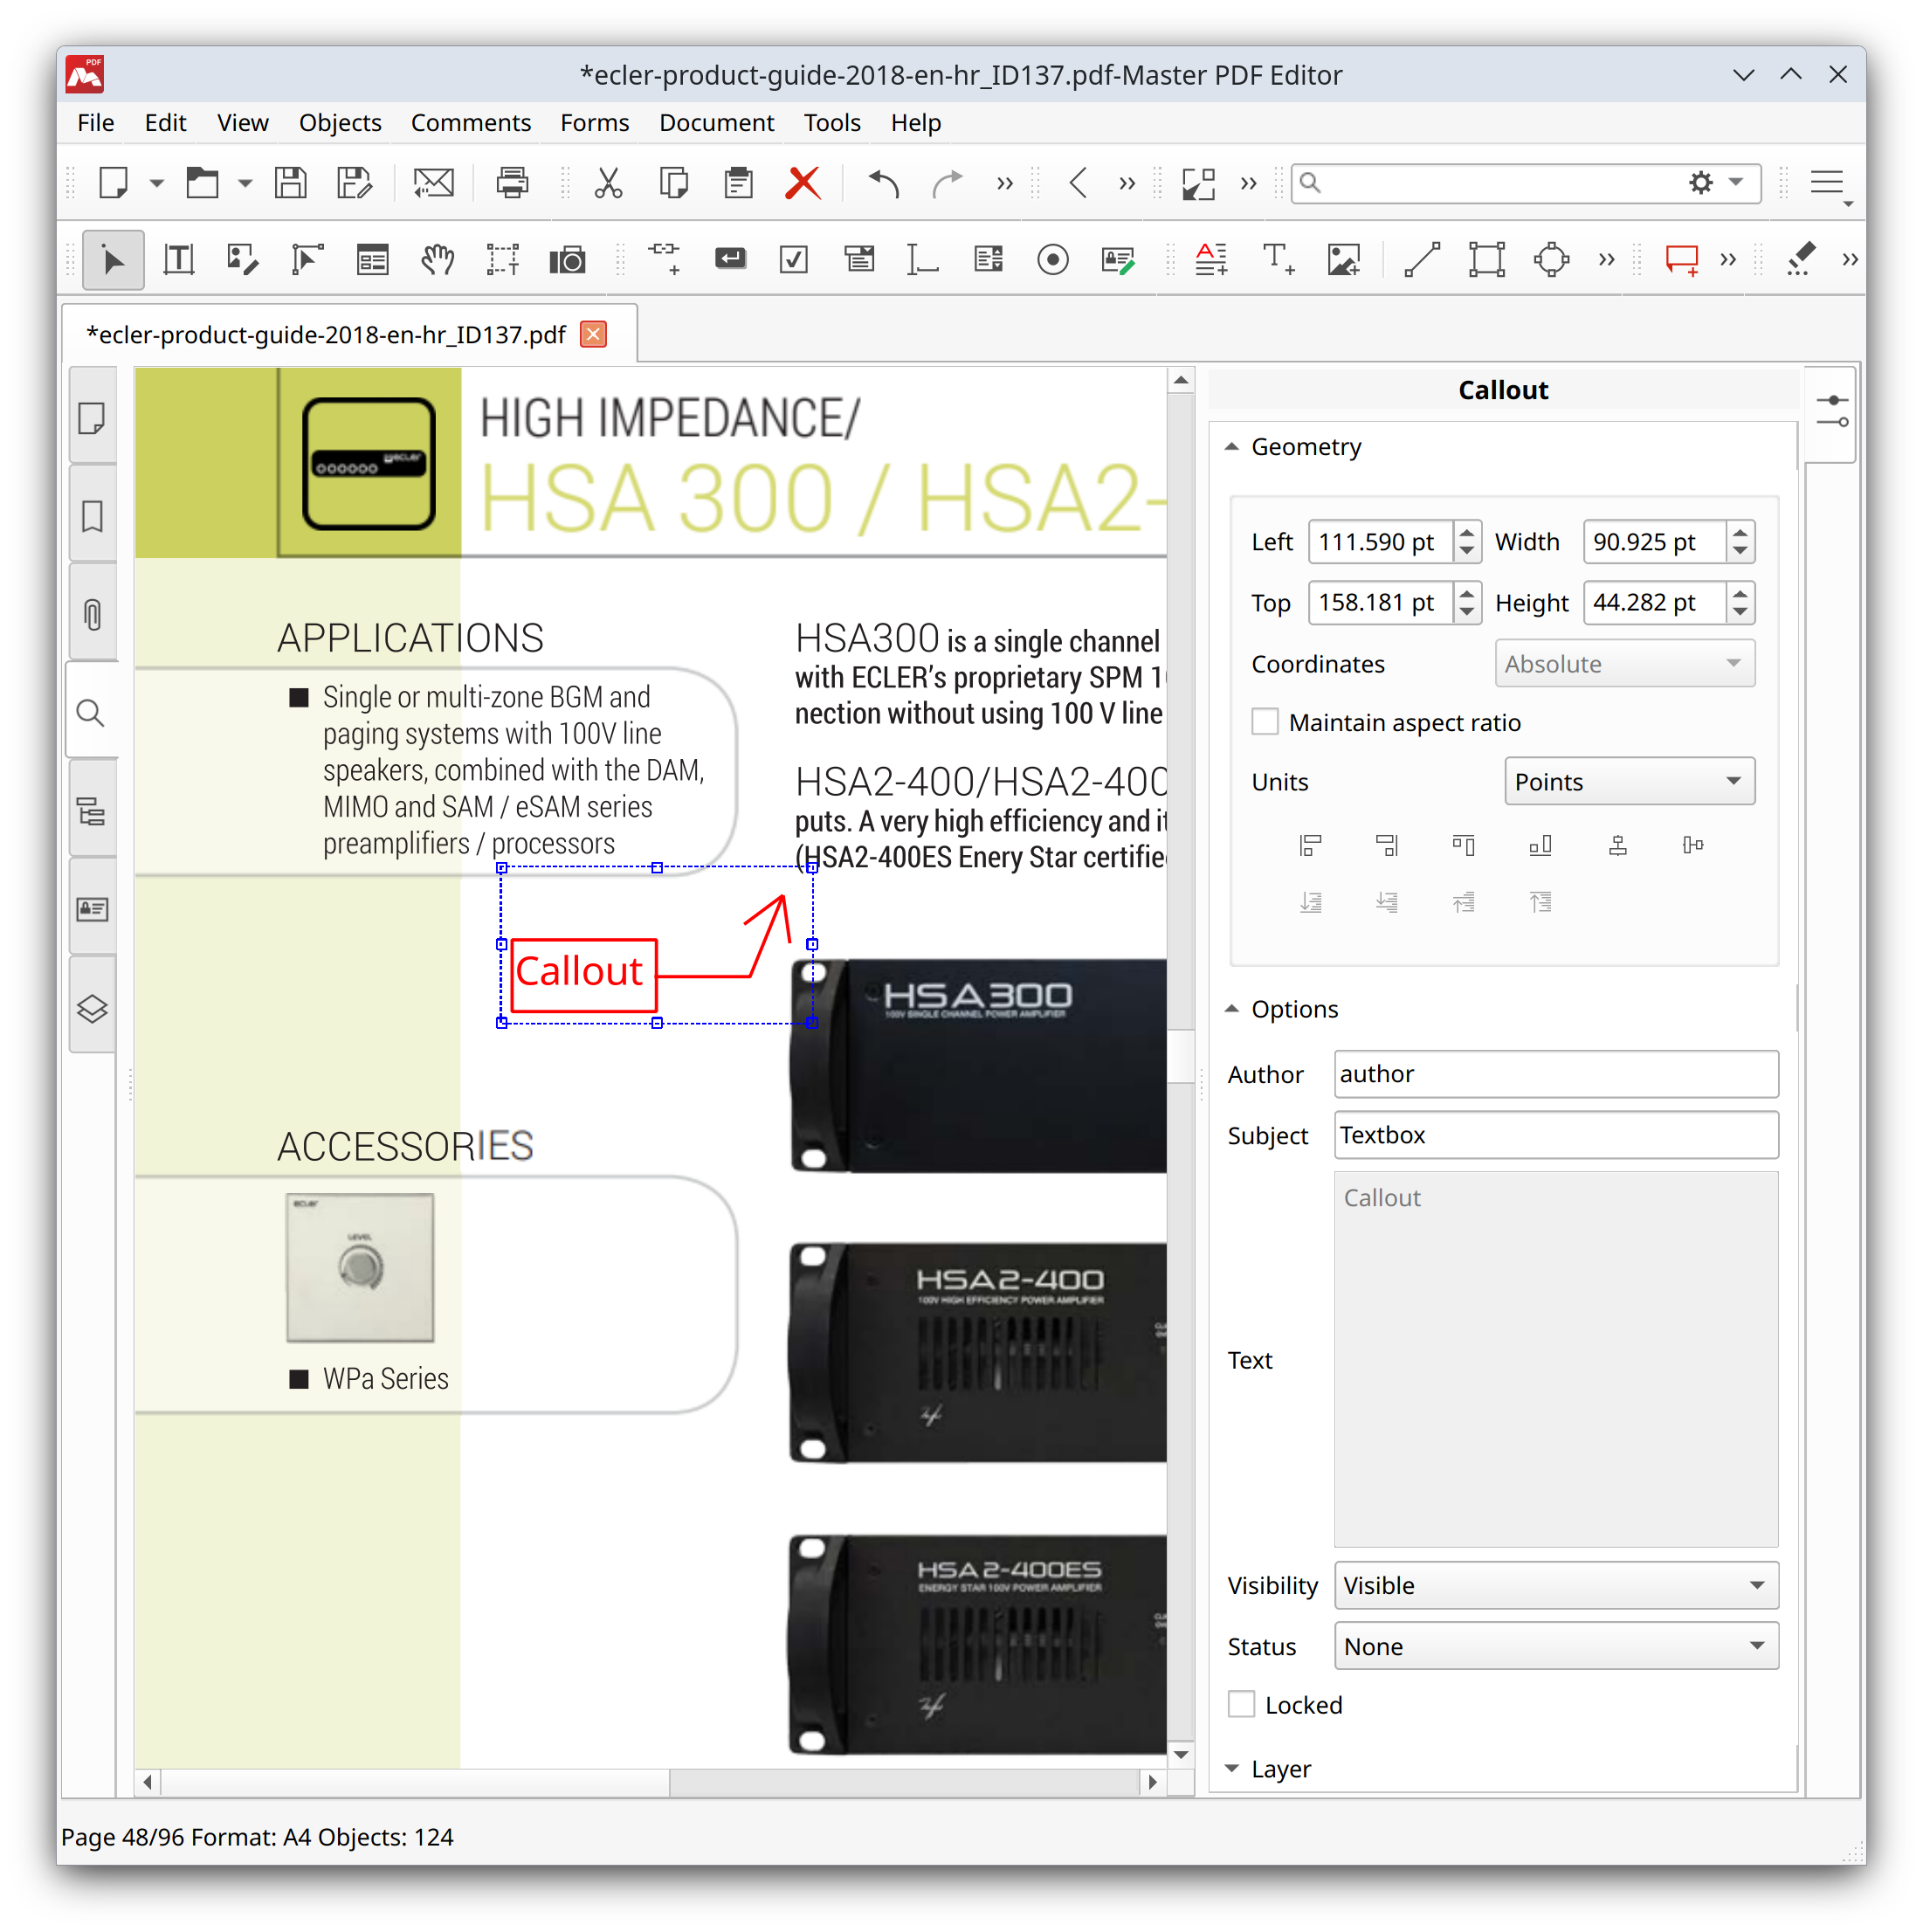Close the ecler-product-guide document tab
The width and height of the screenshot is (1923, 1932).
pos(592,334)
